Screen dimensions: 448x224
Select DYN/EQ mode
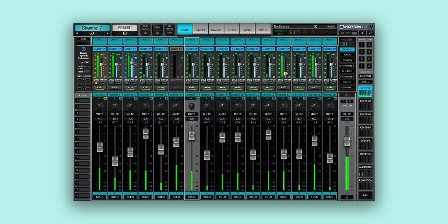[347, 60]
